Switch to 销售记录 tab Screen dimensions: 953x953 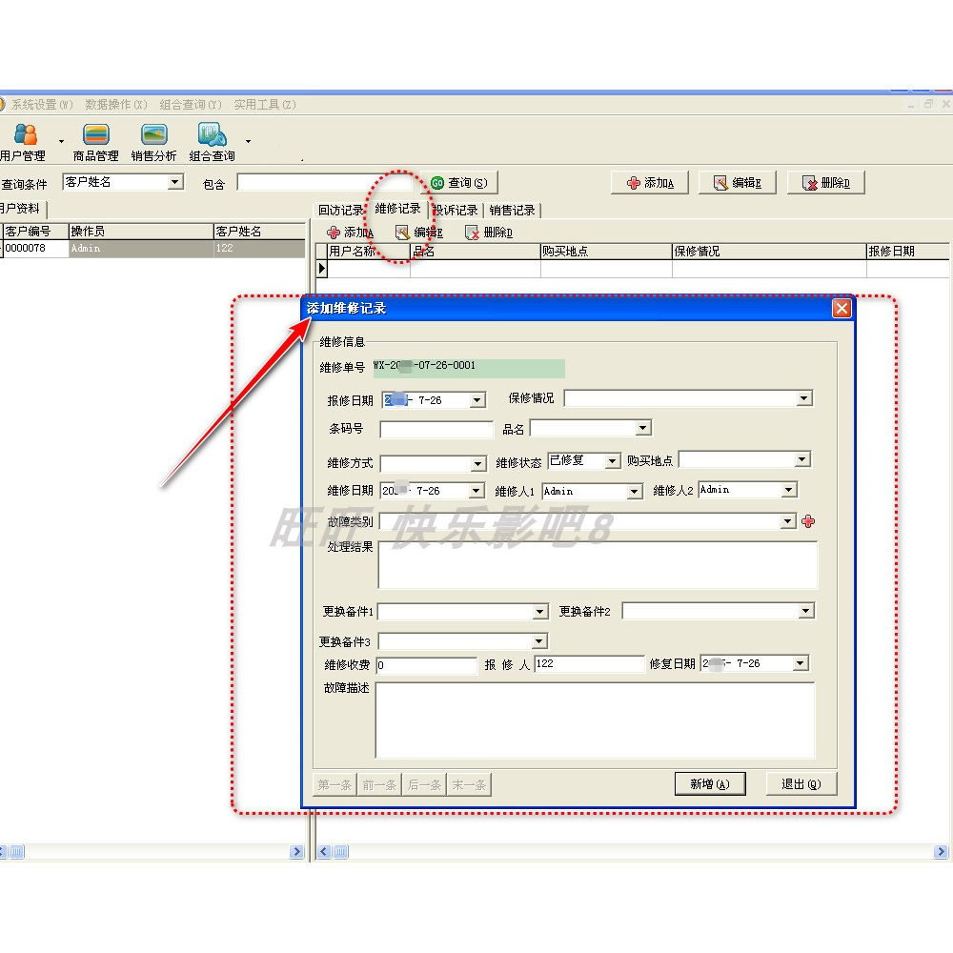pos(512,210)
